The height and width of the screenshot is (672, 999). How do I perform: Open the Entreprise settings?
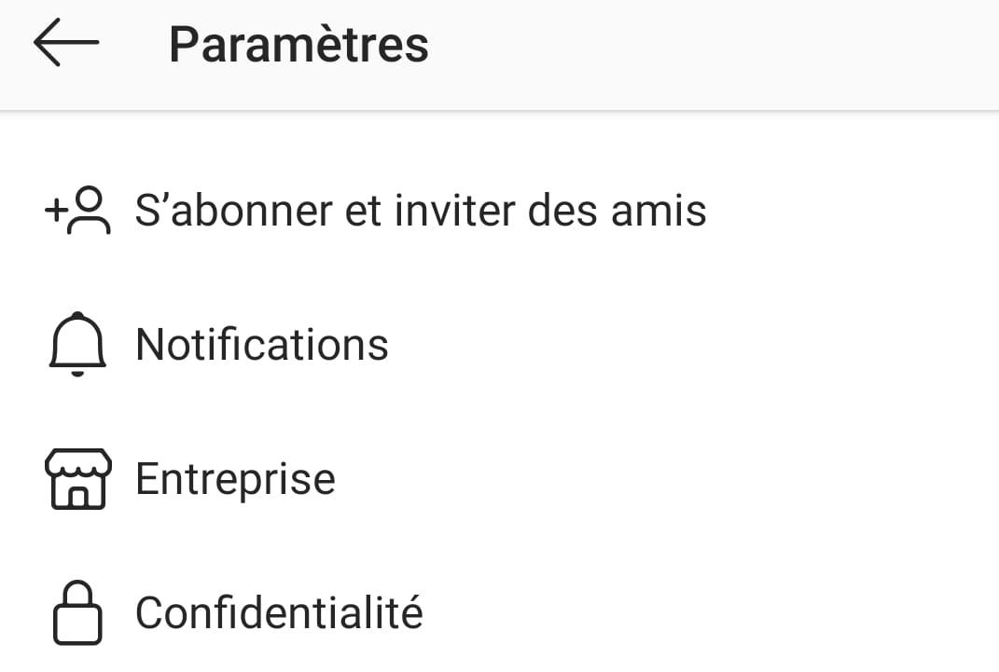[235, 479]
